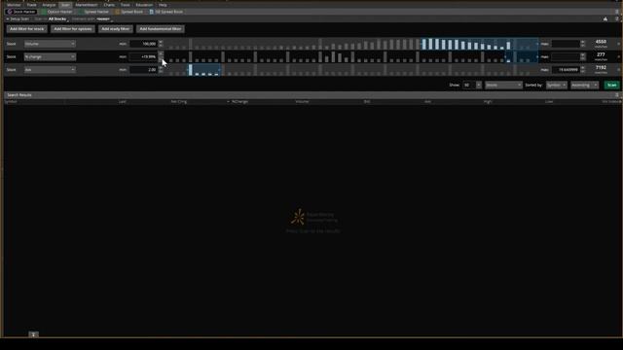Image resolution: width=623 pixels, height=350 pixels.
Task: Click the % Change histogram range slider
Action: pyautogui.click(x=351, y=56)
